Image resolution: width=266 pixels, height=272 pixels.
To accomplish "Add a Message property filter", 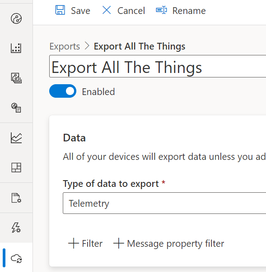I will 168,243.
